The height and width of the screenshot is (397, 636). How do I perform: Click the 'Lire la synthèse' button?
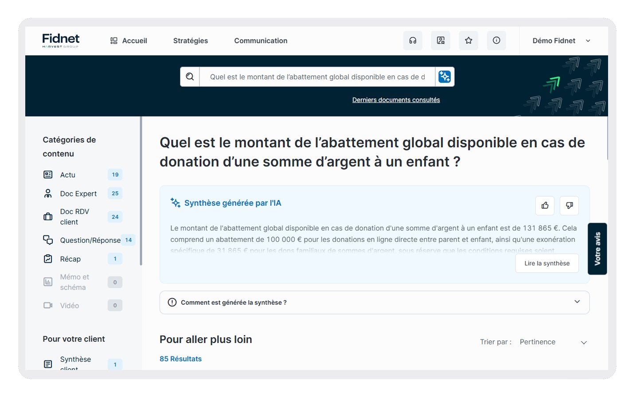[x=546, y=263]
